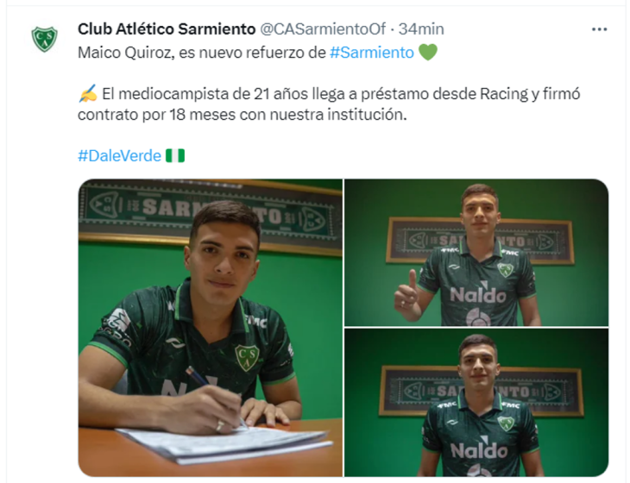Visit the @CASarmientoOf handle link
The width and height of the screenshot is (630, 483).
pos(323,29)
